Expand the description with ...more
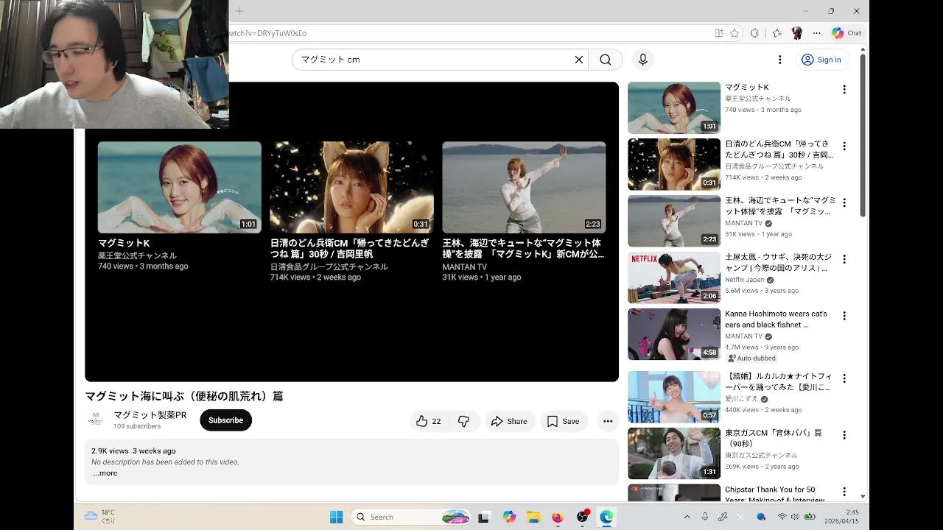 105,473
